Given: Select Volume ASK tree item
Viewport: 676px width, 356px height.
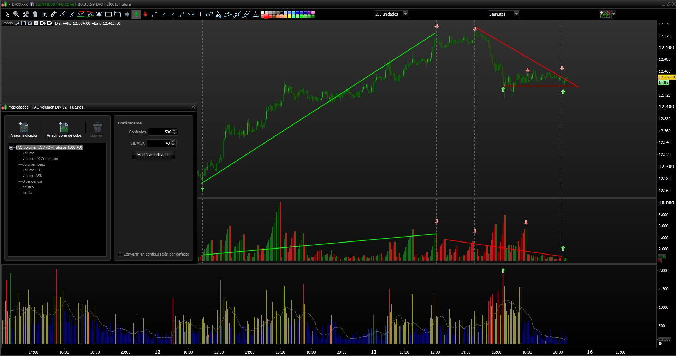Looking at the screenshot, I should pyautogui.click(x=32, y=176).
